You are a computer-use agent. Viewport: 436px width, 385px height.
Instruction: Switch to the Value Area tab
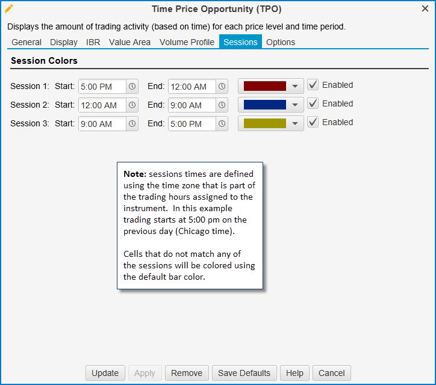point(130,42)
